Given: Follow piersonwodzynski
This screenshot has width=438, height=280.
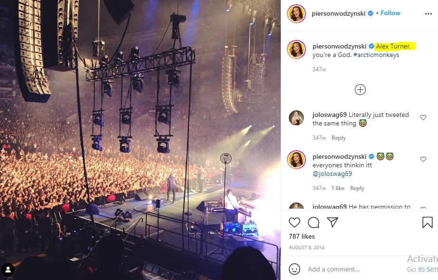Looking at the screenshot, I should tap(390, 13).
